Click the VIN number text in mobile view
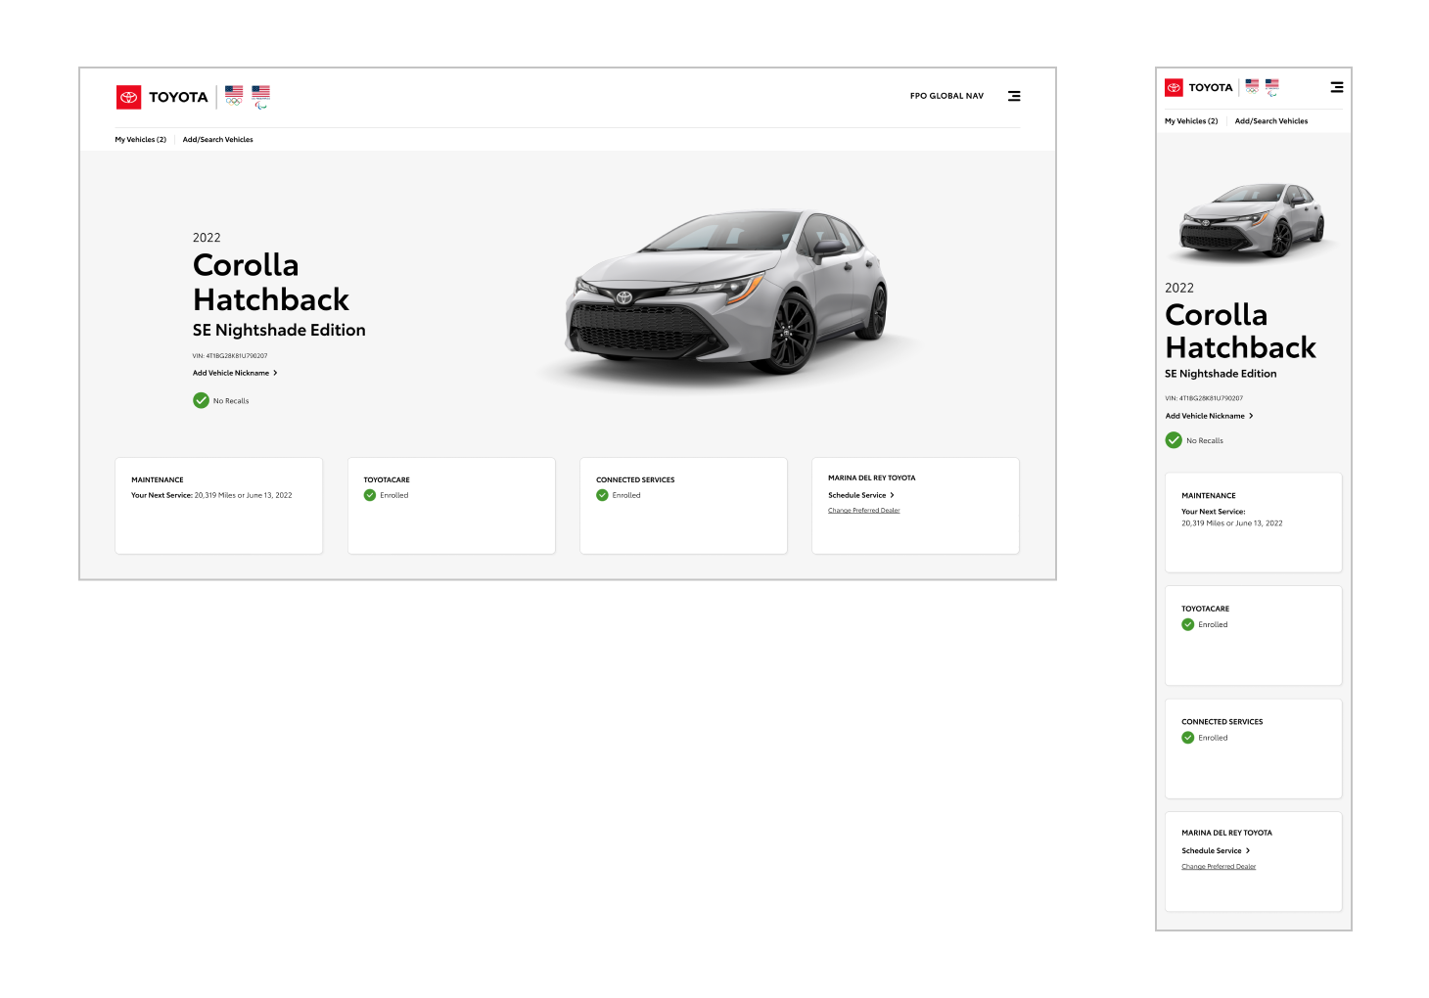Viewport: 1429px width, 998px height. (1204, 398)
